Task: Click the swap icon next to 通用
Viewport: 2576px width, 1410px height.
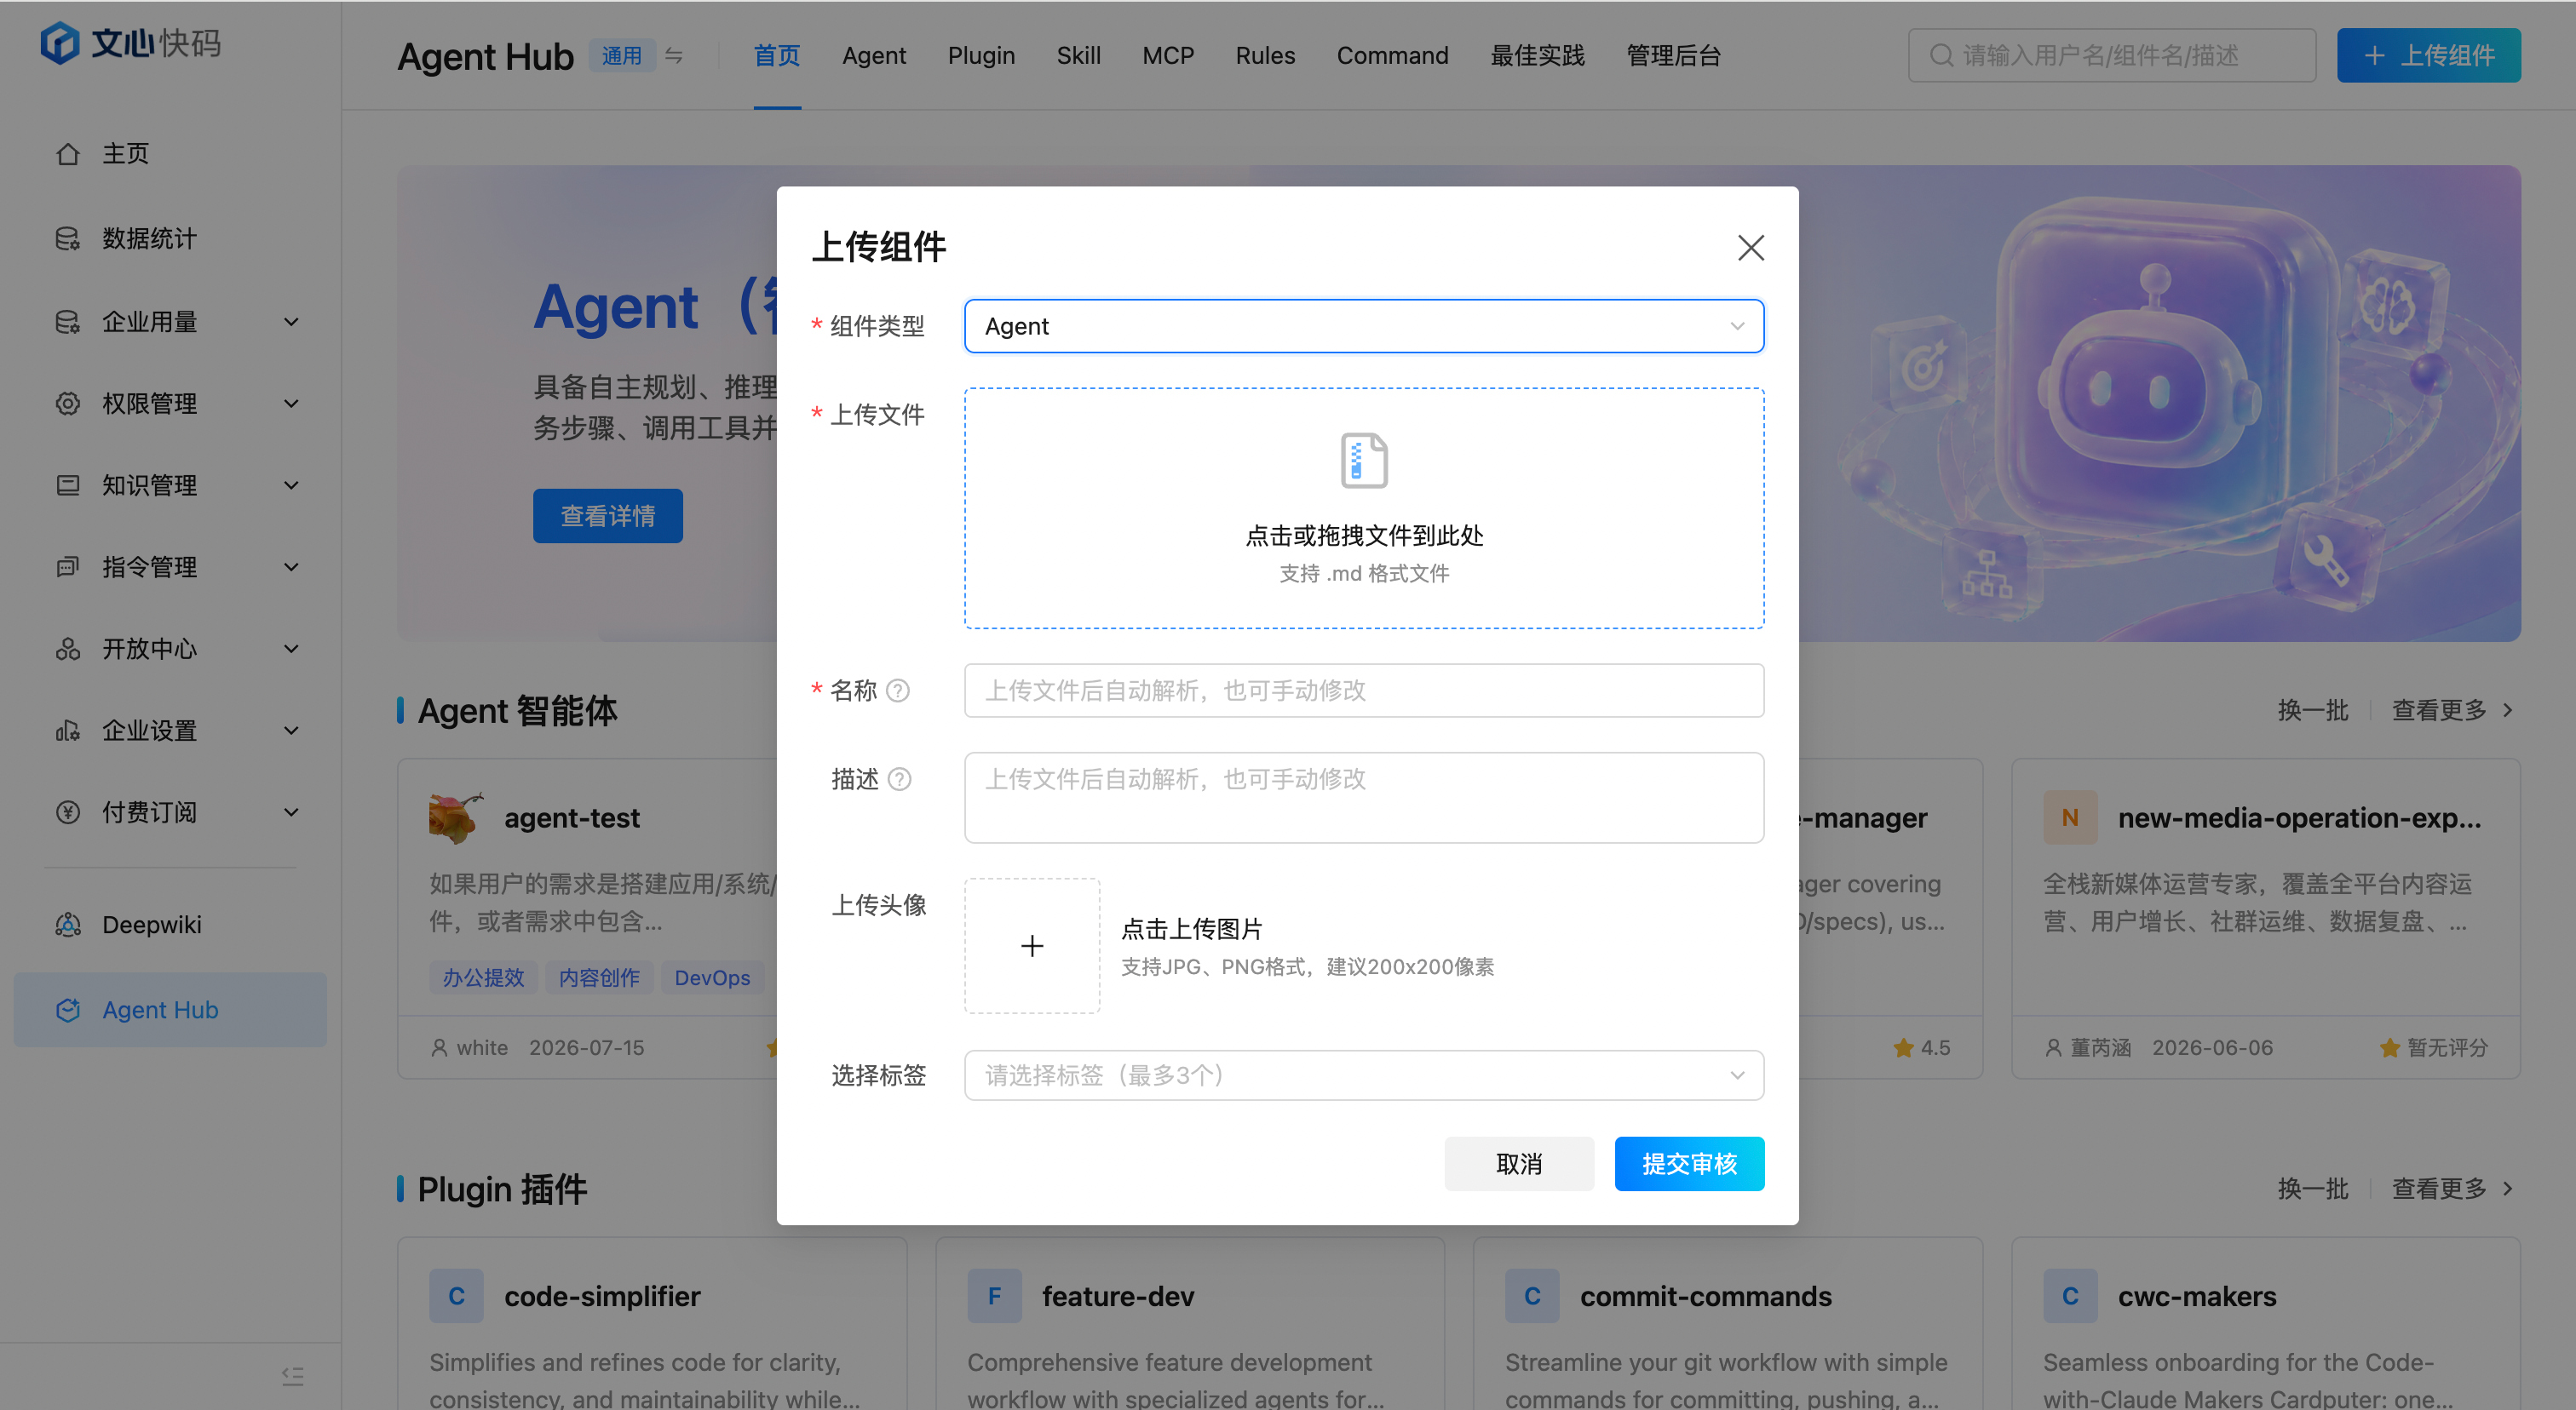Action: pos(674,56)
